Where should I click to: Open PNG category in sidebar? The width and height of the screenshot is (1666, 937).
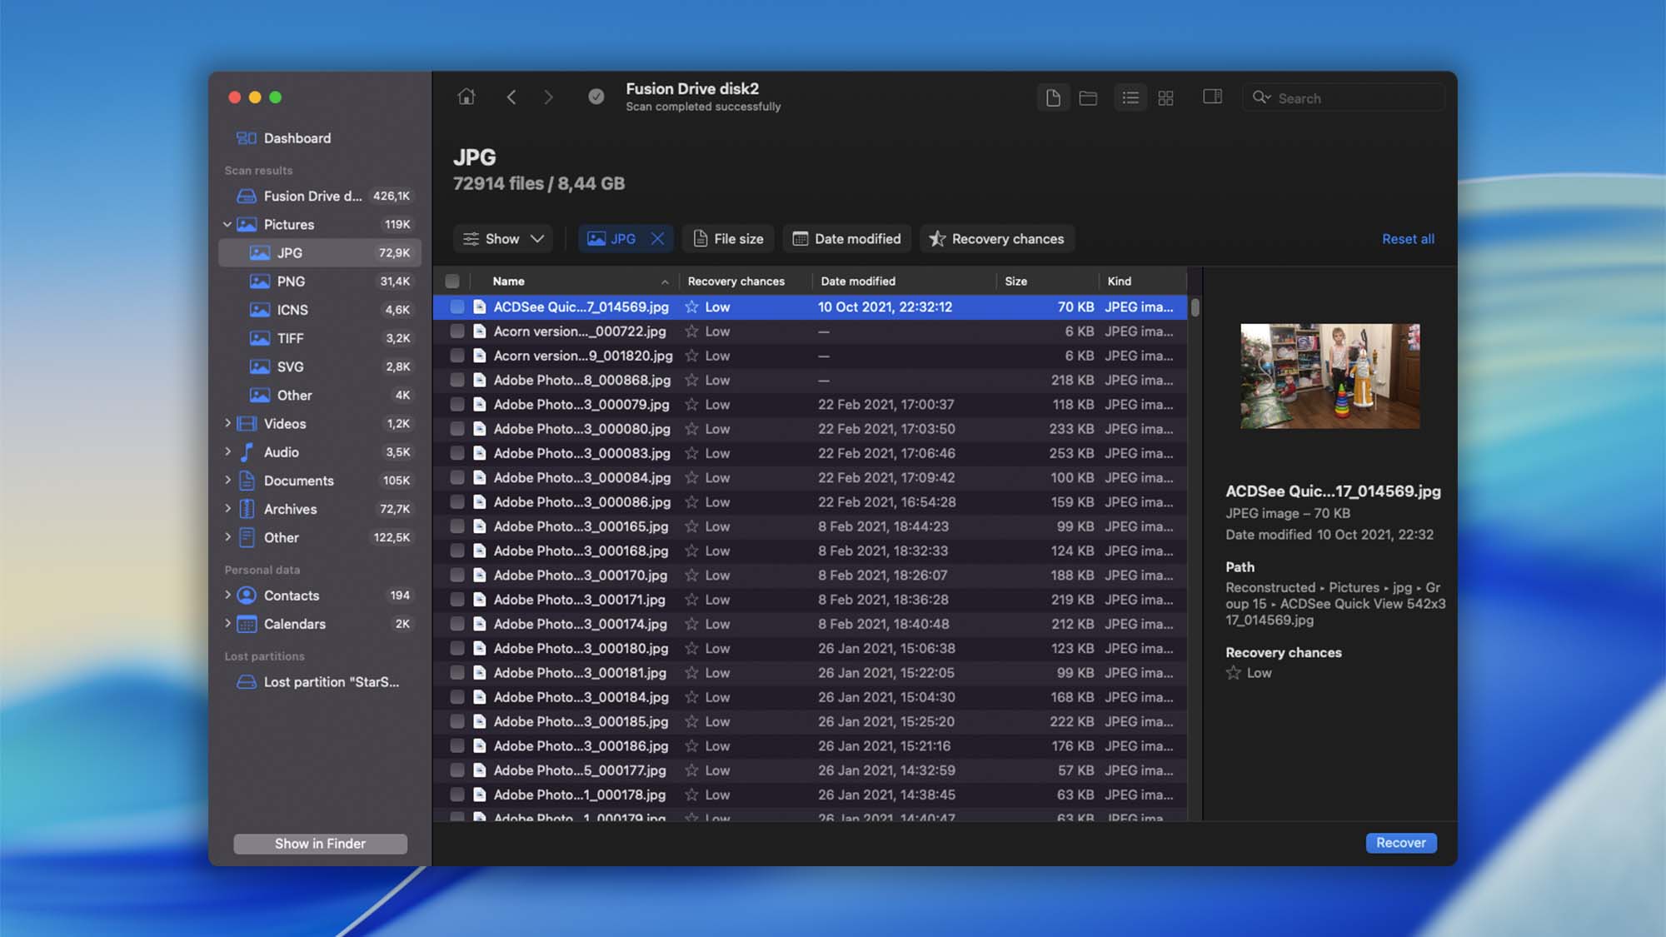tap(291, 282)
